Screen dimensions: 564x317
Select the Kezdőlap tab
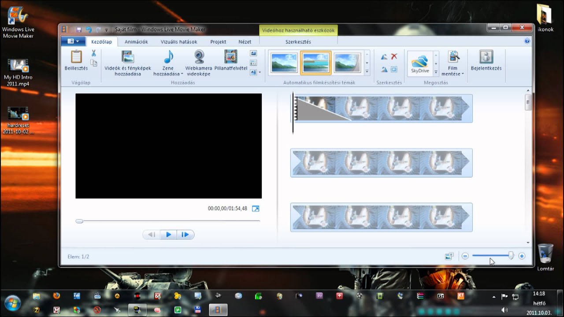[101, 42]
